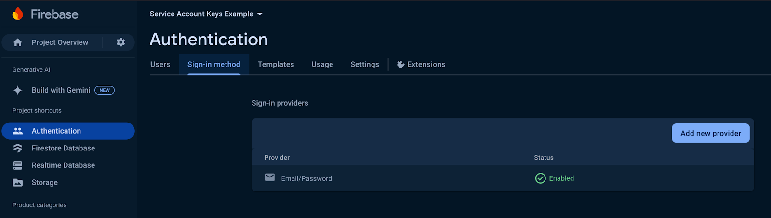Select Authentication in the sidebar
Viewport: 771px width, 218px height.
pos(68,131)
